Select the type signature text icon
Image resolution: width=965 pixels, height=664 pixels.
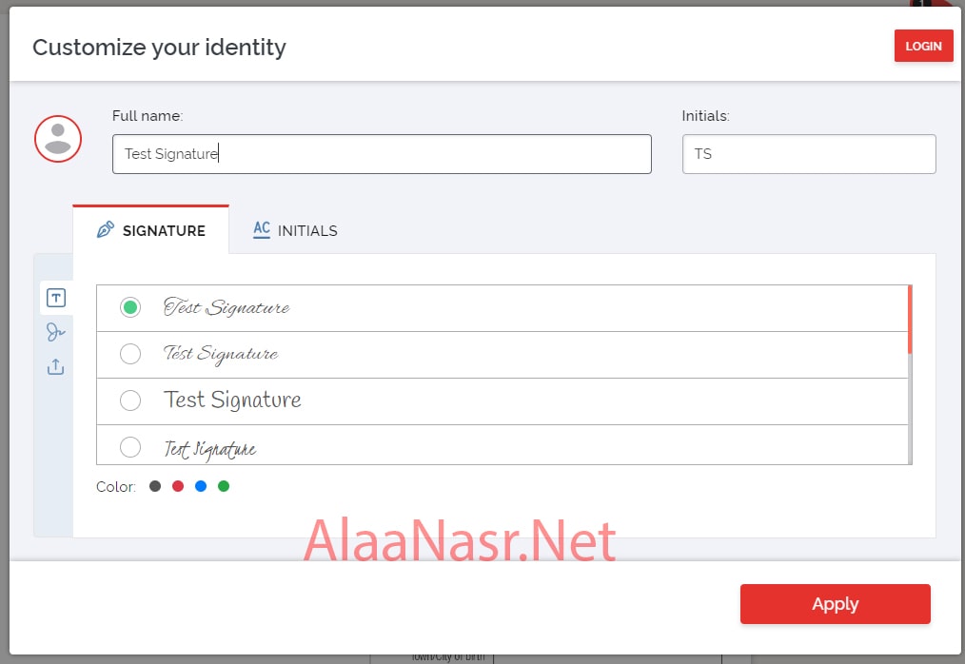click(55, 298)
